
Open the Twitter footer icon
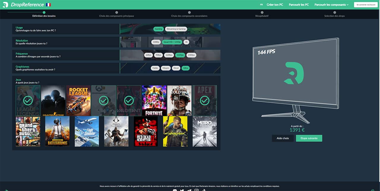tap(182, 190)
